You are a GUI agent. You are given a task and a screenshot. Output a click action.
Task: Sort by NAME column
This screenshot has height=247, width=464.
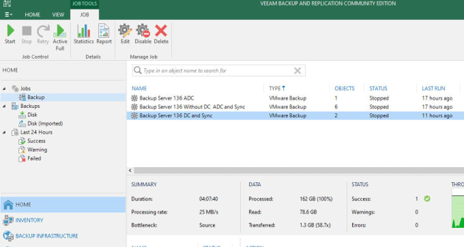(x=139, y=88)
